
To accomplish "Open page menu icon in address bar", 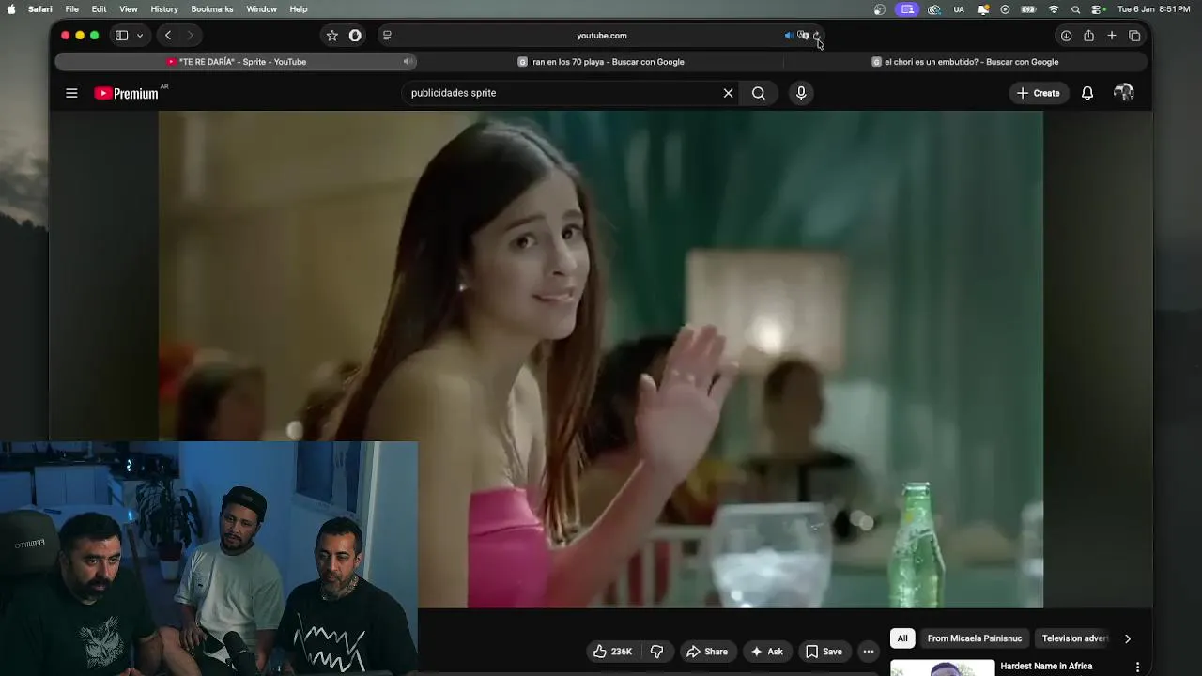I will click(387, 36).
